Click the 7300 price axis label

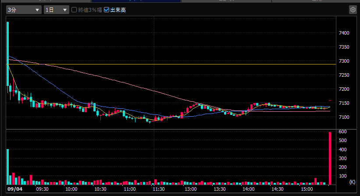[x=344, y=61]
